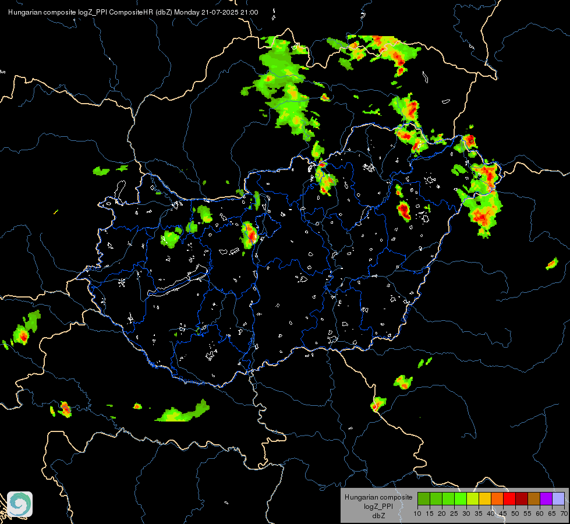The width and height of the screenshot is (570, 524).
Task: Click the legend scale value '40'
Action: point(491,514)
